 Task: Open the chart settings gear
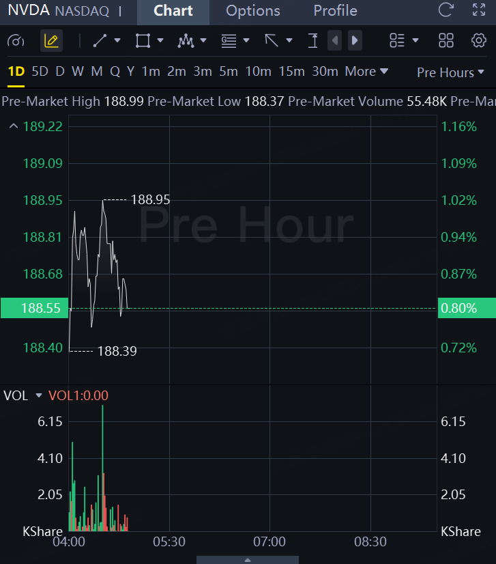479,40
